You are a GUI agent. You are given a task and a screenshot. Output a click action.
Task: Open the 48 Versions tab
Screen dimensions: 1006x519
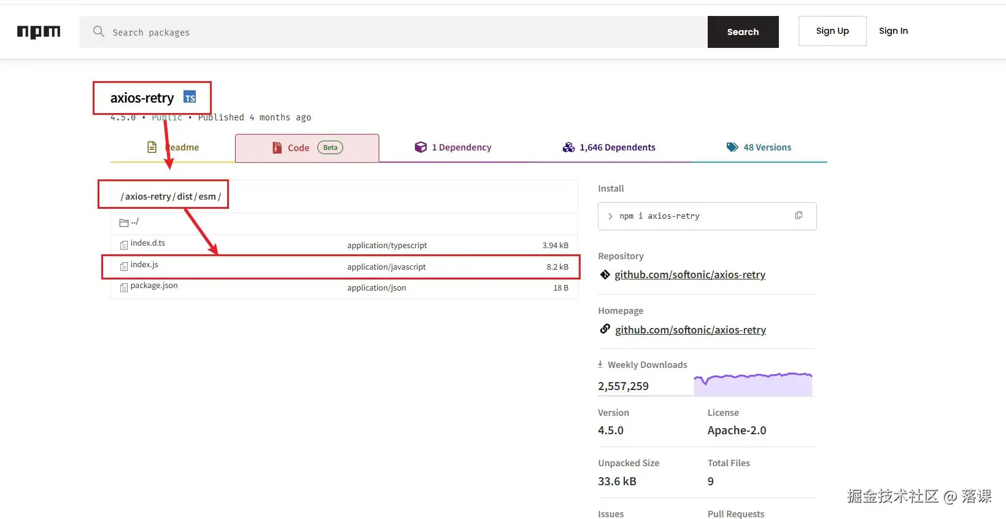click(x=759, y=147)
